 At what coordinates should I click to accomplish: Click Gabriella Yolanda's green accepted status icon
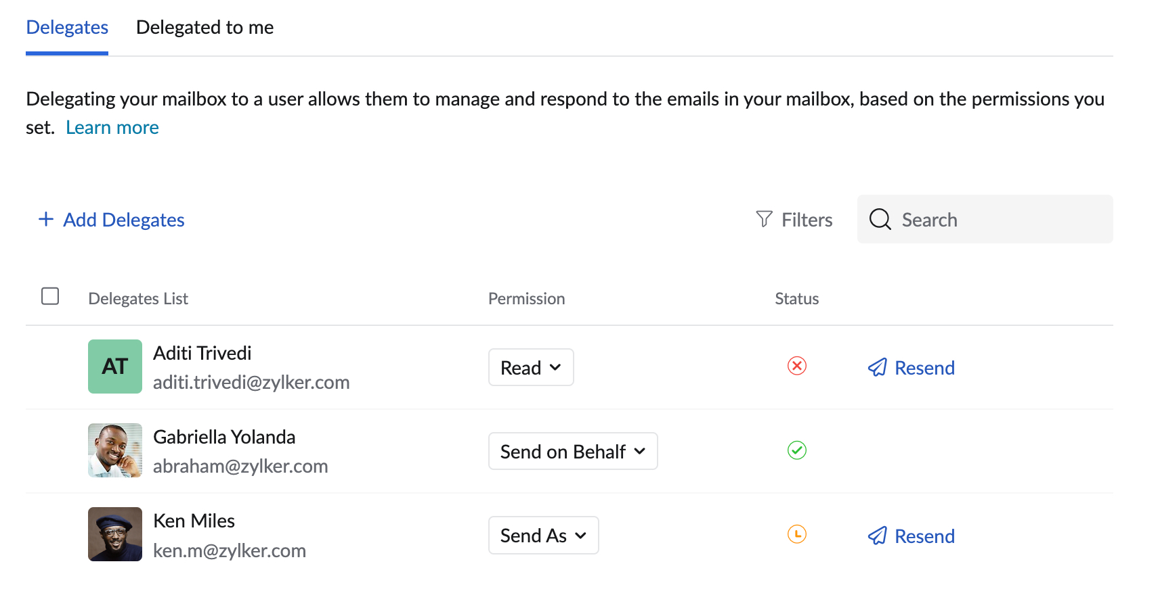pos(797,450)
